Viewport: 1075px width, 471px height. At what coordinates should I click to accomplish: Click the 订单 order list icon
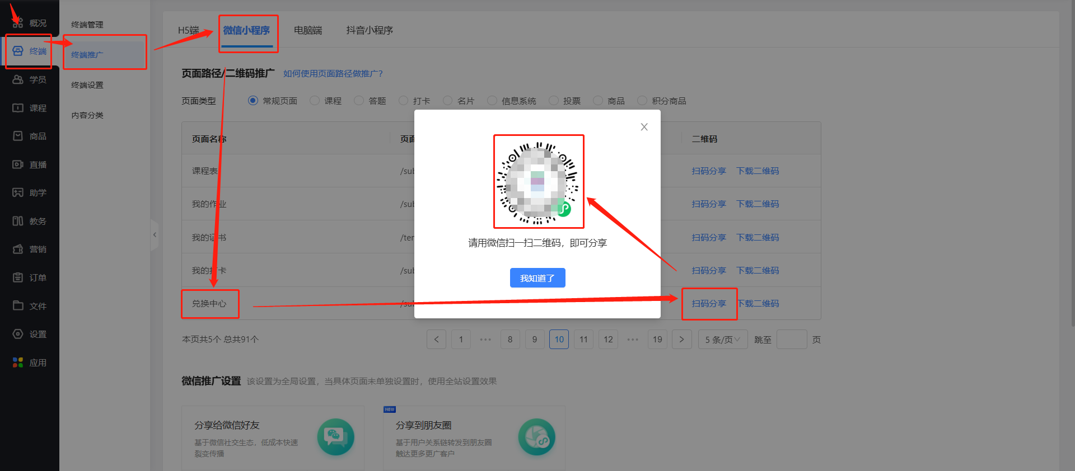click(x=18, y=277)
